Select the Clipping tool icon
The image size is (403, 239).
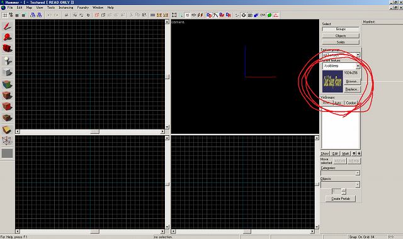(7, 130)
